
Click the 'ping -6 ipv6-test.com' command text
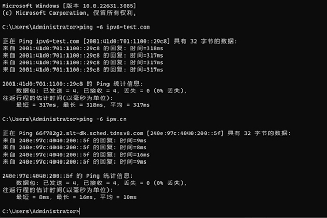(x=115, y=27)
